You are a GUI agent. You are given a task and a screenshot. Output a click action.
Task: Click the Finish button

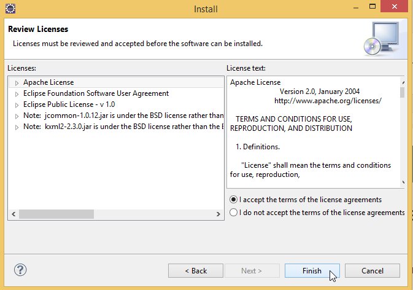click(312, 271)
